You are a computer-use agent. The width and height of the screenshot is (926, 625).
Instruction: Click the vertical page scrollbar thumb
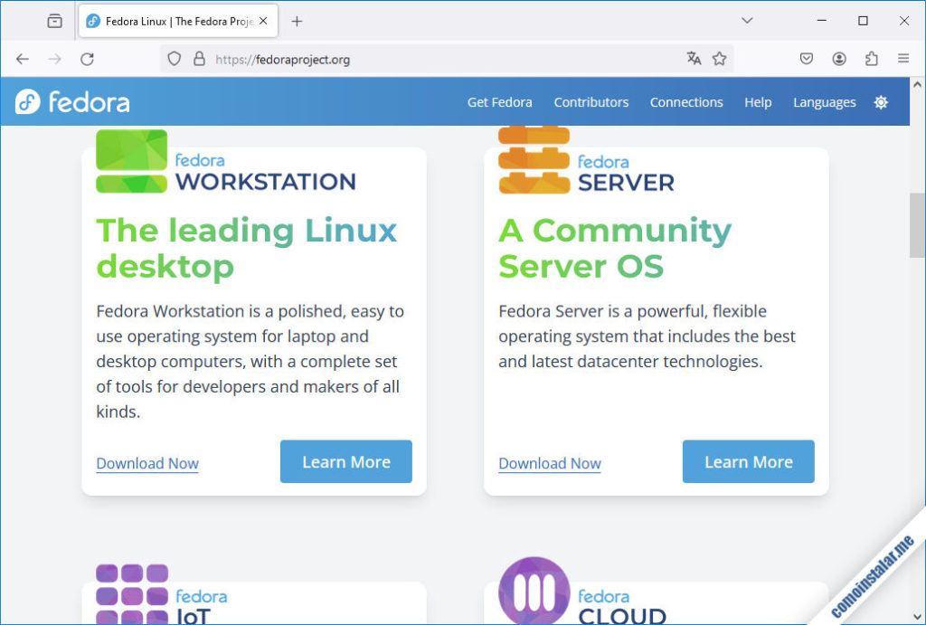[x=917, y=224]
